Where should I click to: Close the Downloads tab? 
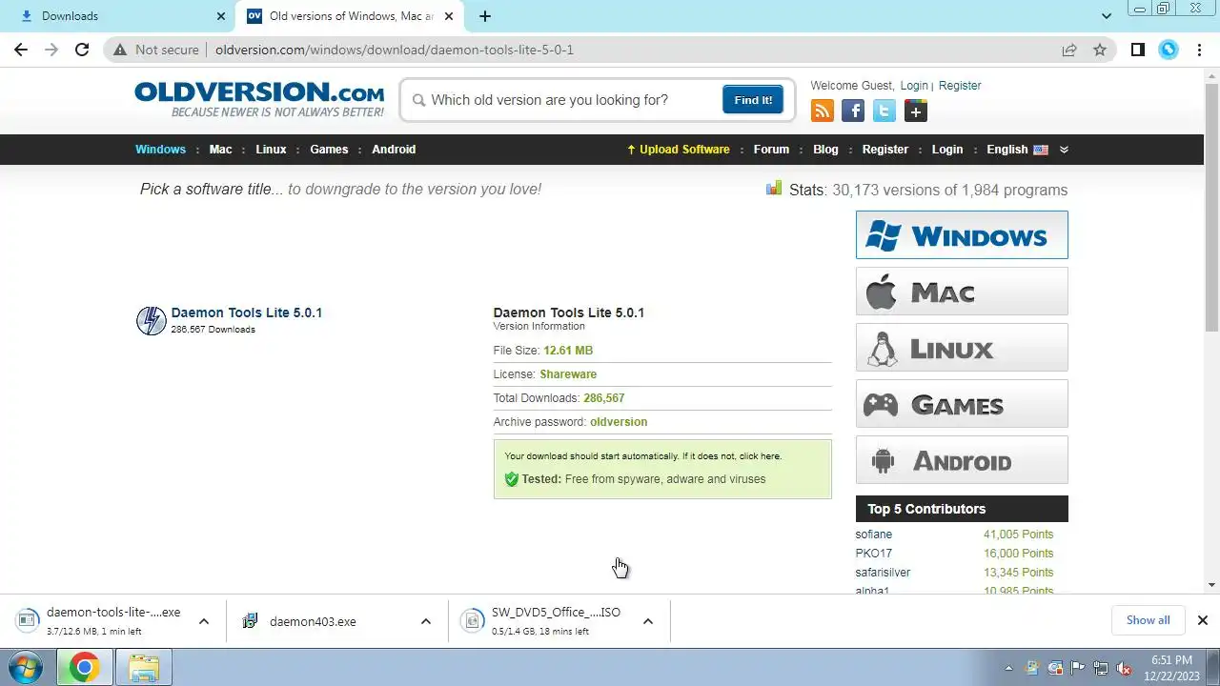[x=221, y=16]
